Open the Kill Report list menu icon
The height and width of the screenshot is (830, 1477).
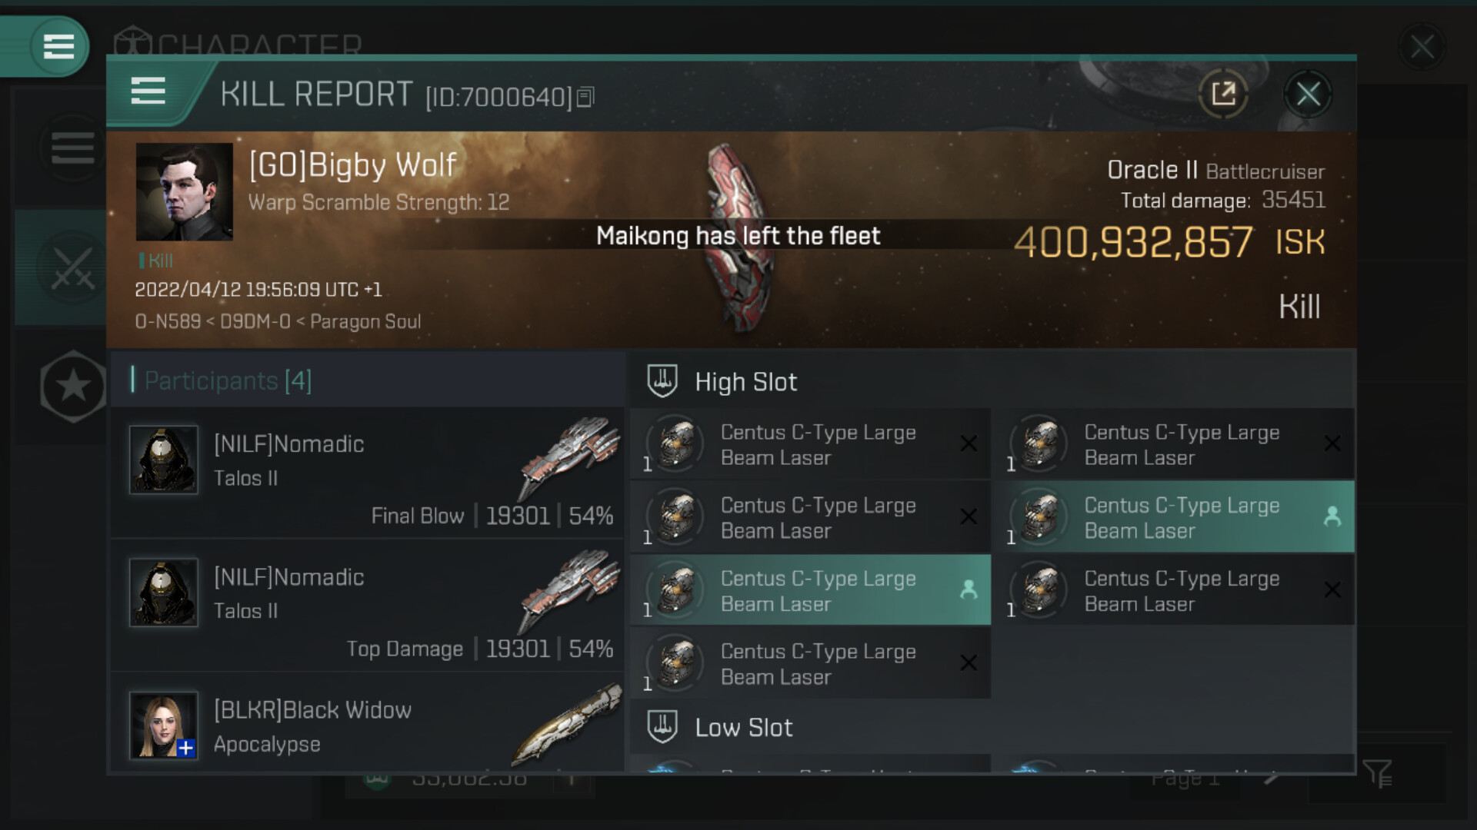tap(148, 91)
